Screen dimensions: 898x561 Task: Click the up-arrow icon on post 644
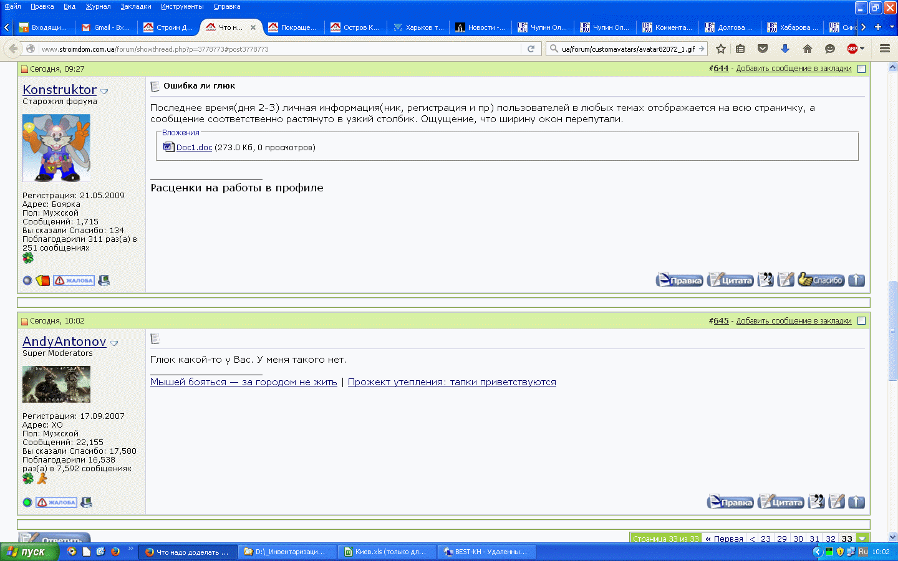tap(857, 280)
